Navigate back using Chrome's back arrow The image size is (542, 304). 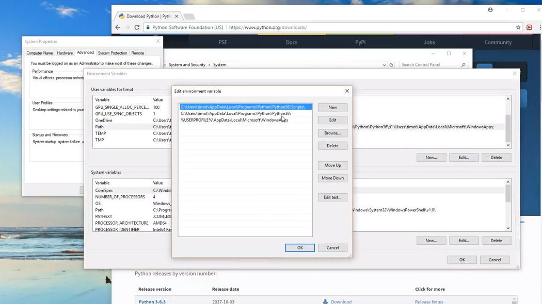point(117,27)
